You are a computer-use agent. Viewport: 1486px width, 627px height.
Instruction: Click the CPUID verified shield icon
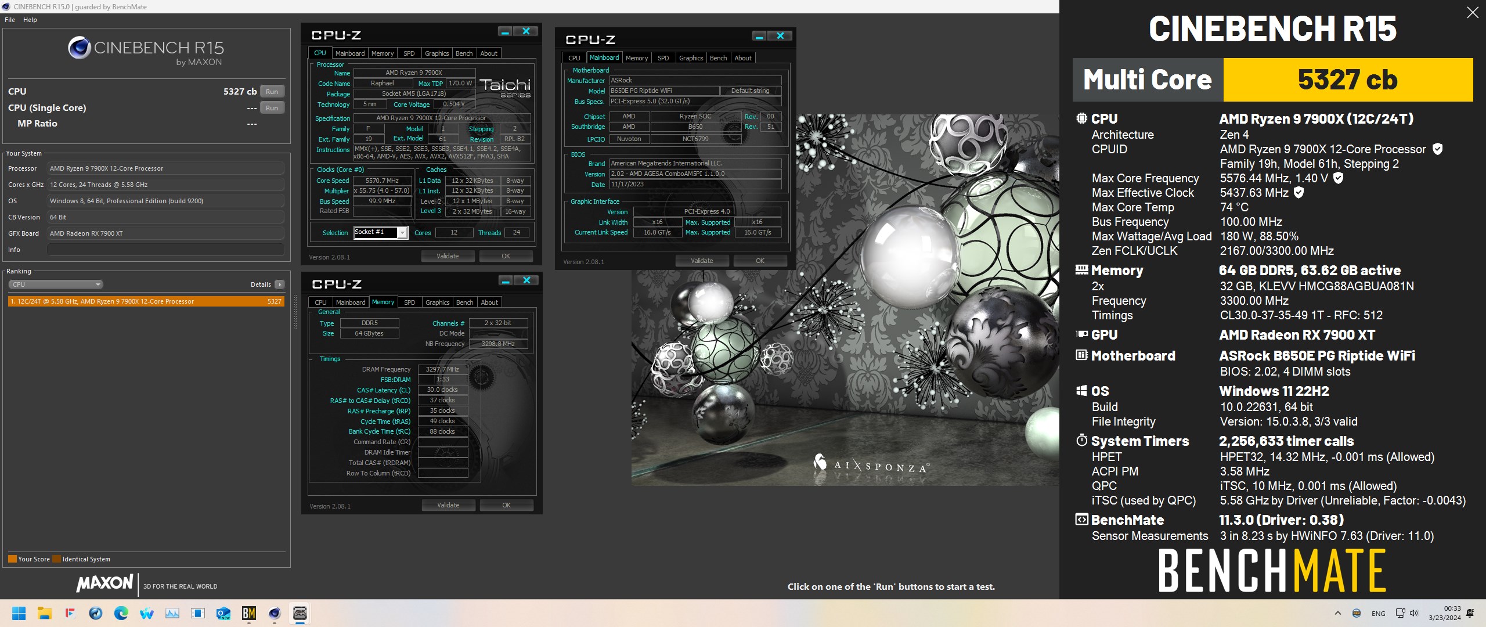[x=1437, y=149]
